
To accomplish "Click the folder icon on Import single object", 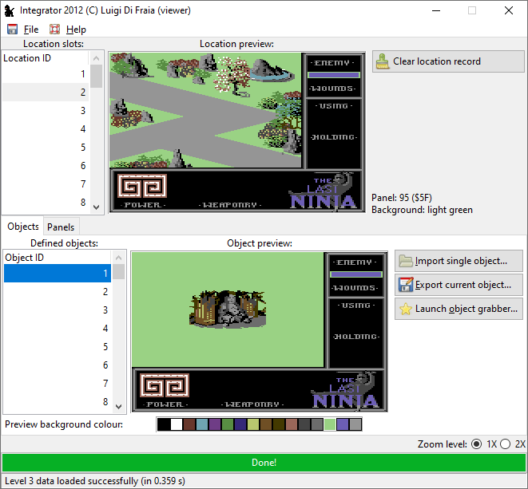I will point(406,261).
